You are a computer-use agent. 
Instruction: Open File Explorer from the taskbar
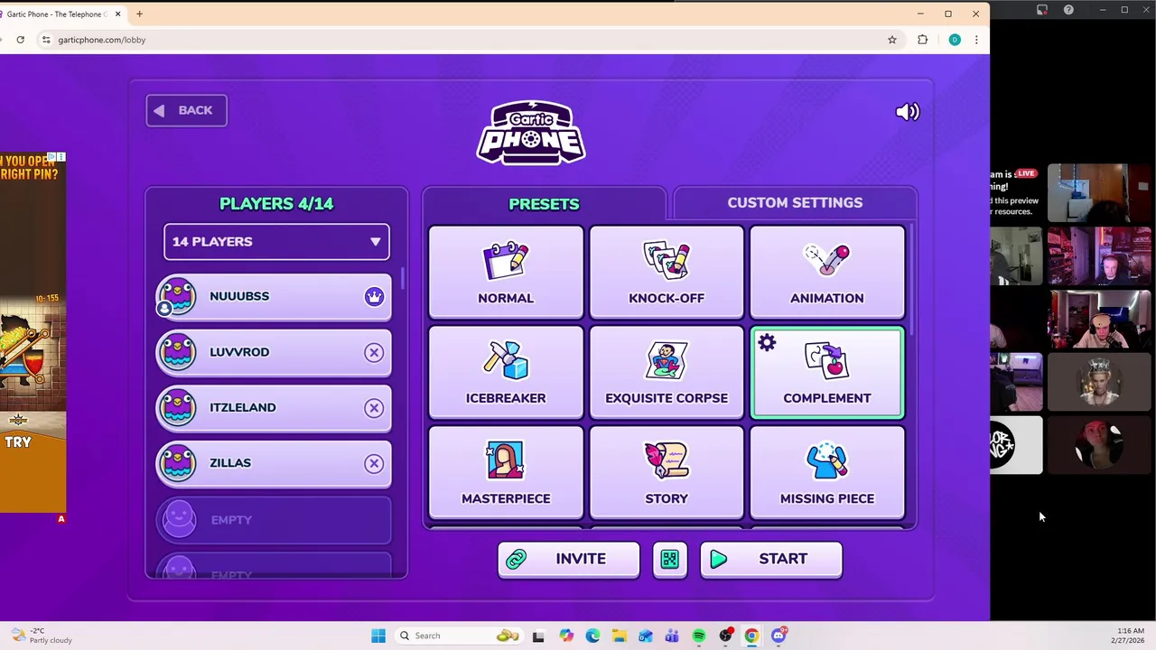tap(619, 636)
